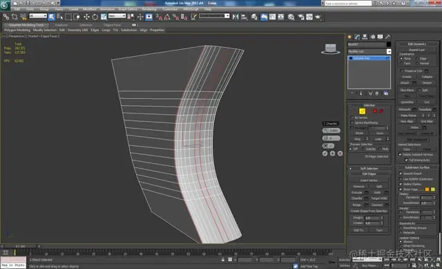Activate the Select and Scale tool
This screenshot has height=269, width=442.
point(104,17)
